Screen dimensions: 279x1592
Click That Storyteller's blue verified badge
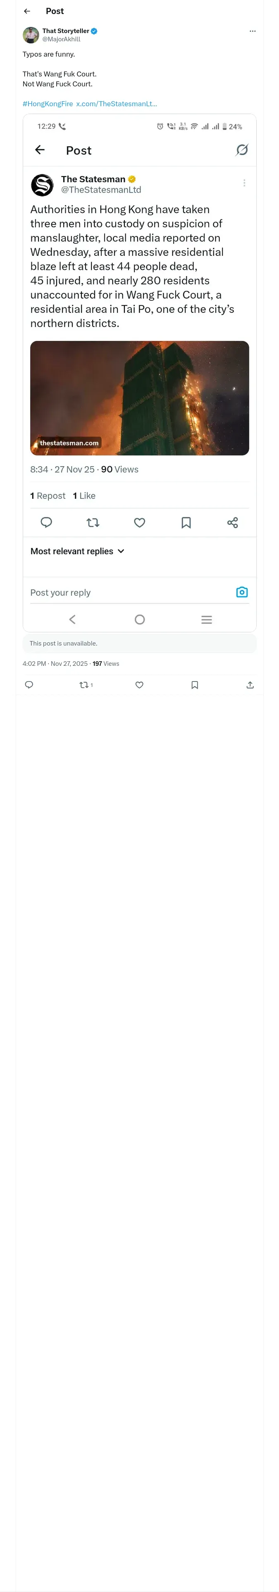(x=94, y=31)
